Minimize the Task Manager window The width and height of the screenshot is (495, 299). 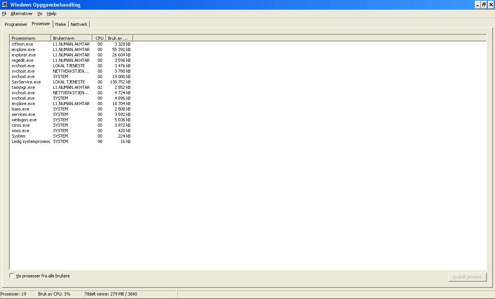coord(478,5)
